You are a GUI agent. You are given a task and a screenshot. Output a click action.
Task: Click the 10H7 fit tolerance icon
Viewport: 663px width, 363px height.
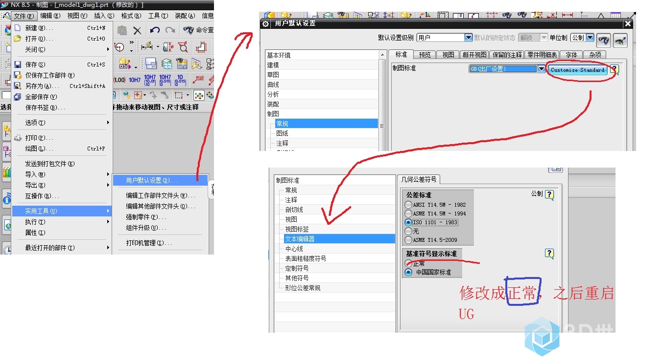tap(135, 80)
